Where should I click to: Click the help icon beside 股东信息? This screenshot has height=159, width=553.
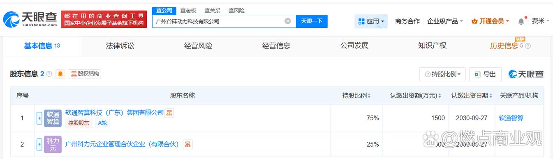point(49,74)
